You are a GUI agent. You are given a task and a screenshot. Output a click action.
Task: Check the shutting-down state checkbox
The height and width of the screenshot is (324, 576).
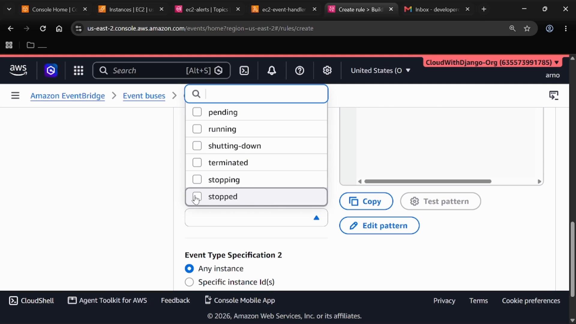(x=197, y=145)
